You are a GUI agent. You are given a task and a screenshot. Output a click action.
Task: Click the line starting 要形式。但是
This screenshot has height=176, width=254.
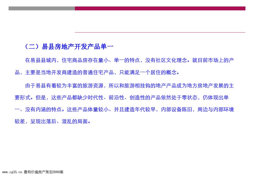122,97
